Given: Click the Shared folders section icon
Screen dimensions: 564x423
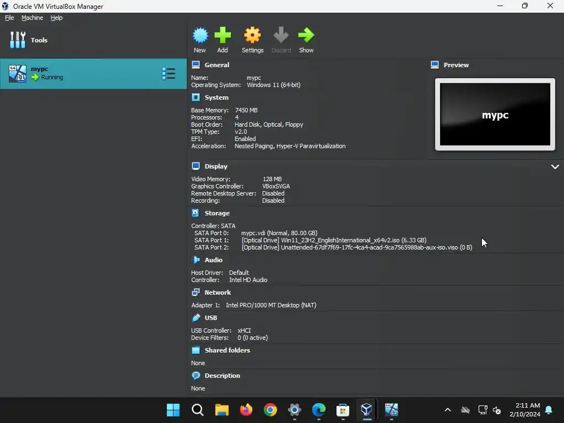Looking at the screenshot, I should (196, 350).
